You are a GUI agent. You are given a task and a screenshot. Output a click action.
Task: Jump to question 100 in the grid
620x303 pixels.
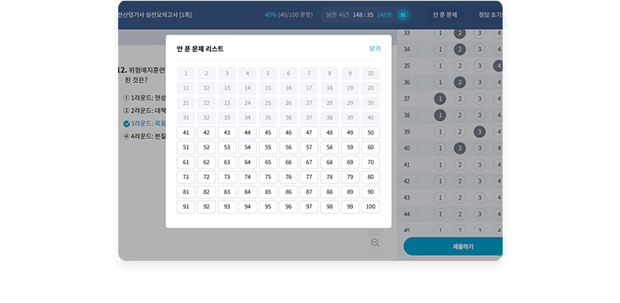(x=370, y=206)
